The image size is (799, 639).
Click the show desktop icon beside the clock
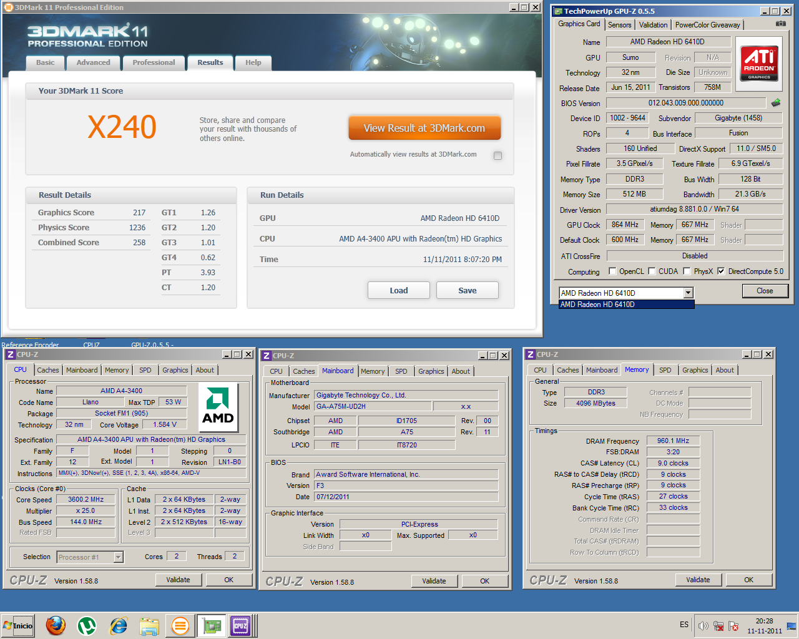792,626
